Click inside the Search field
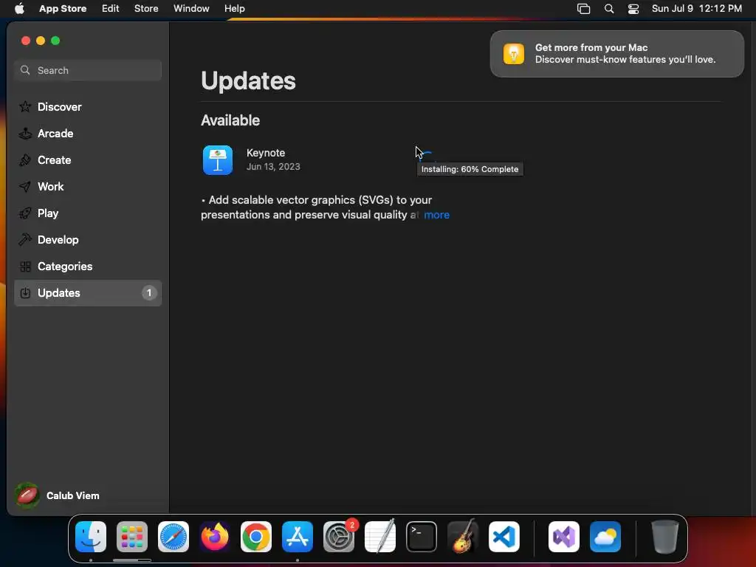Viewport: 756px width, 567px height. 88,70
